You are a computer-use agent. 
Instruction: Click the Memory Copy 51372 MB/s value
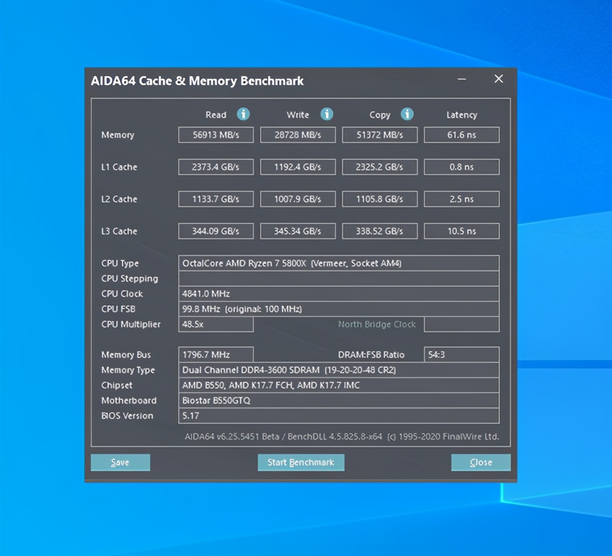pos(379,135)
